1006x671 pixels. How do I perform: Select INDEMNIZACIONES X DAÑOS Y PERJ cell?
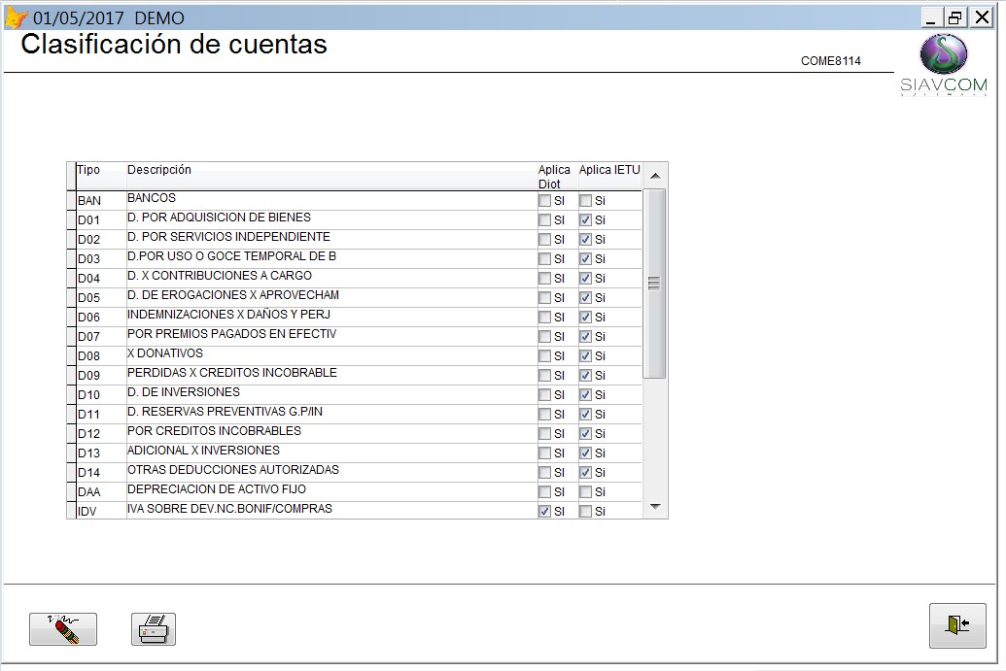click(x=331, y=317)
